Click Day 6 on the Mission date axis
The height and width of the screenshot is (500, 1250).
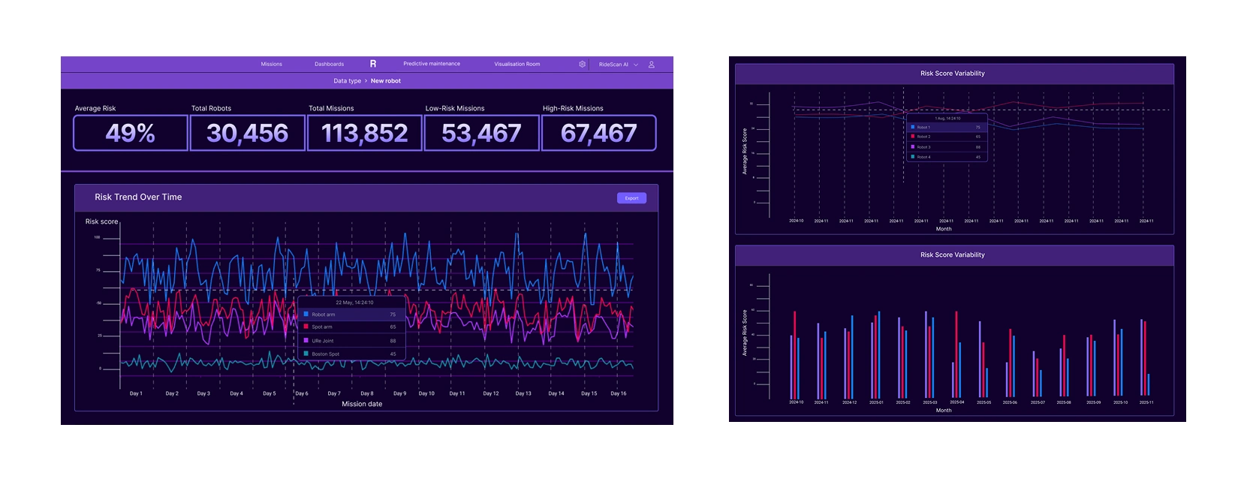(x=302, y=393)
